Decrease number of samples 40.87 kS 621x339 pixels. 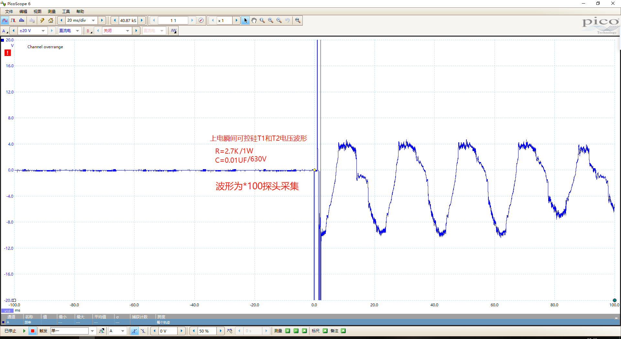[115, 20]
